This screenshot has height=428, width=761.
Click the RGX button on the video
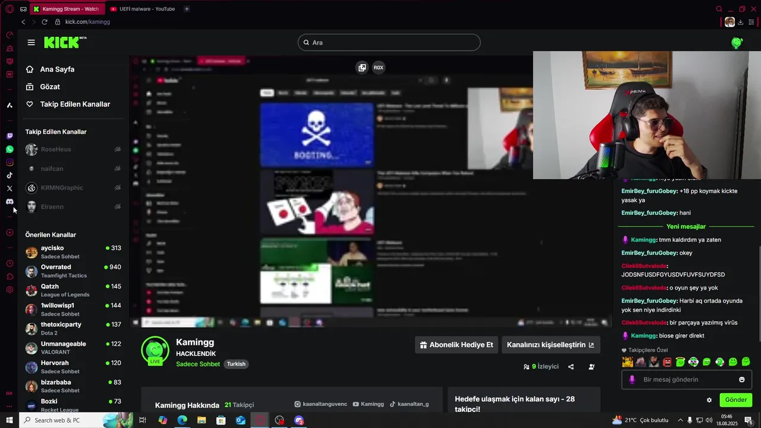pos(378,67)
